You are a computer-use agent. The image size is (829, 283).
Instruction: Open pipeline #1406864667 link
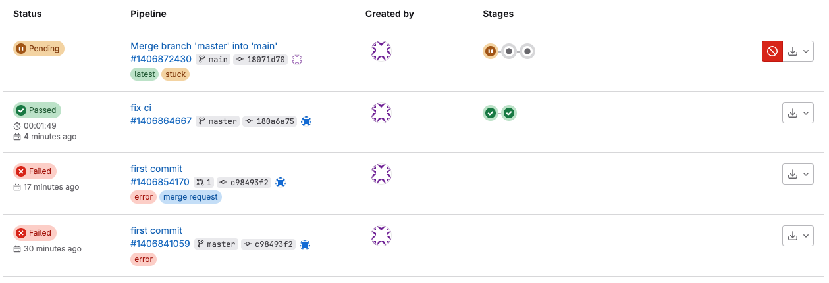coord(161,121)
